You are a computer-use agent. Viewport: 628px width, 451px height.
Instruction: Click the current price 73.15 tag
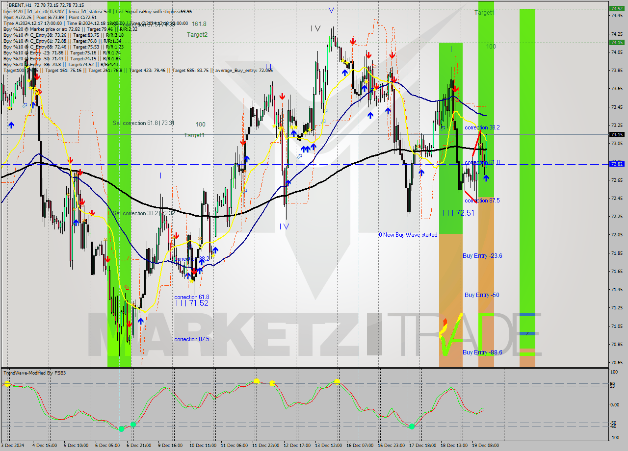click(616, 134)
